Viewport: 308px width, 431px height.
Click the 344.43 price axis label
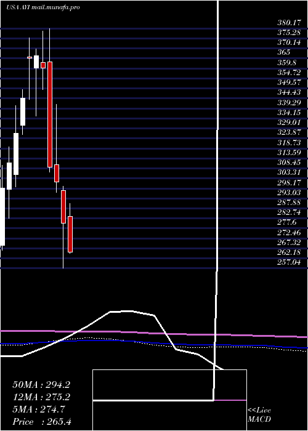289,92
